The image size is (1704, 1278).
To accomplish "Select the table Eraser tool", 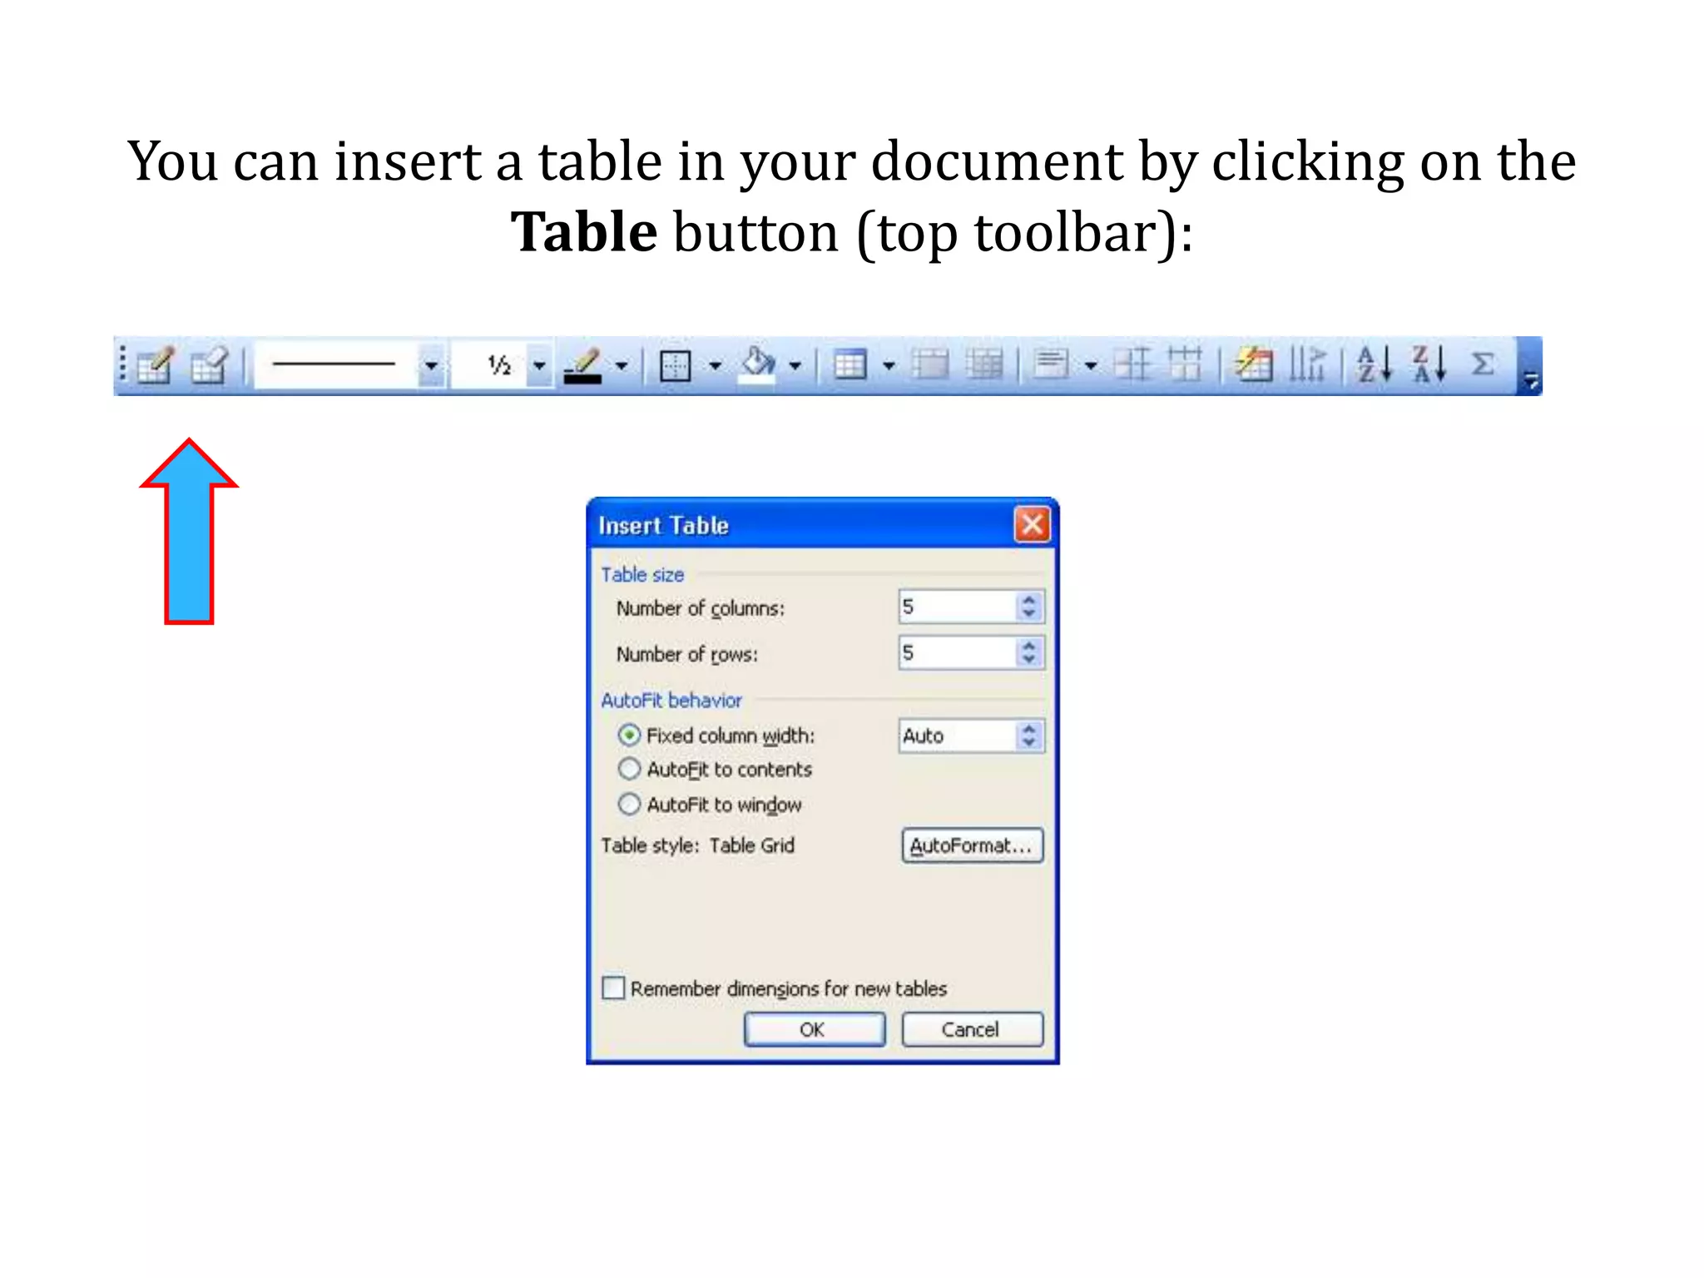I will pos(208,364).
